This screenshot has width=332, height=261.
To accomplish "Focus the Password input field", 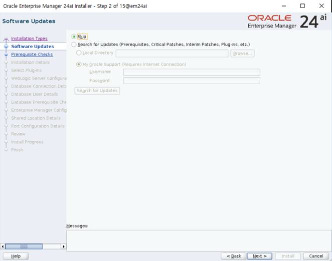I will click(192, 81).
